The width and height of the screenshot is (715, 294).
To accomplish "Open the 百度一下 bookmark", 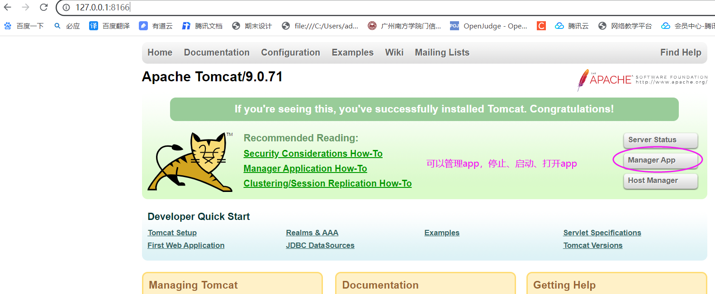I will click(x=24, y=26).
